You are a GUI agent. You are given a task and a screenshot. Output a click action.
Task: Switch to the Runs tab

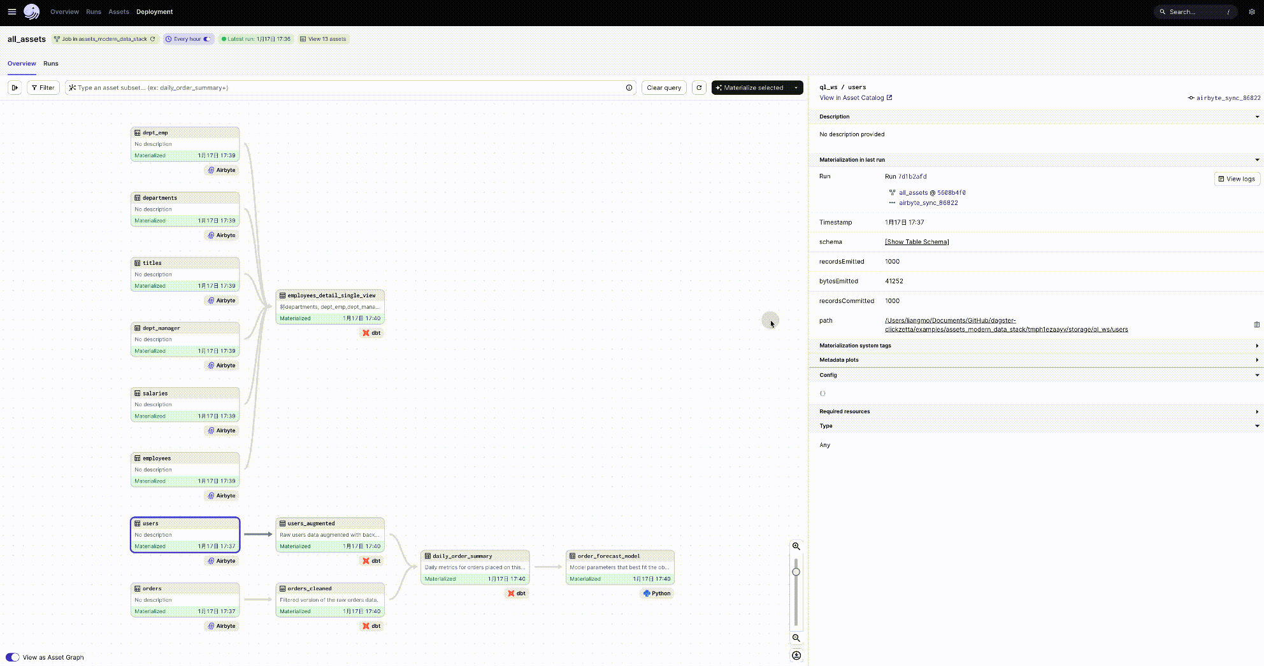51,64
